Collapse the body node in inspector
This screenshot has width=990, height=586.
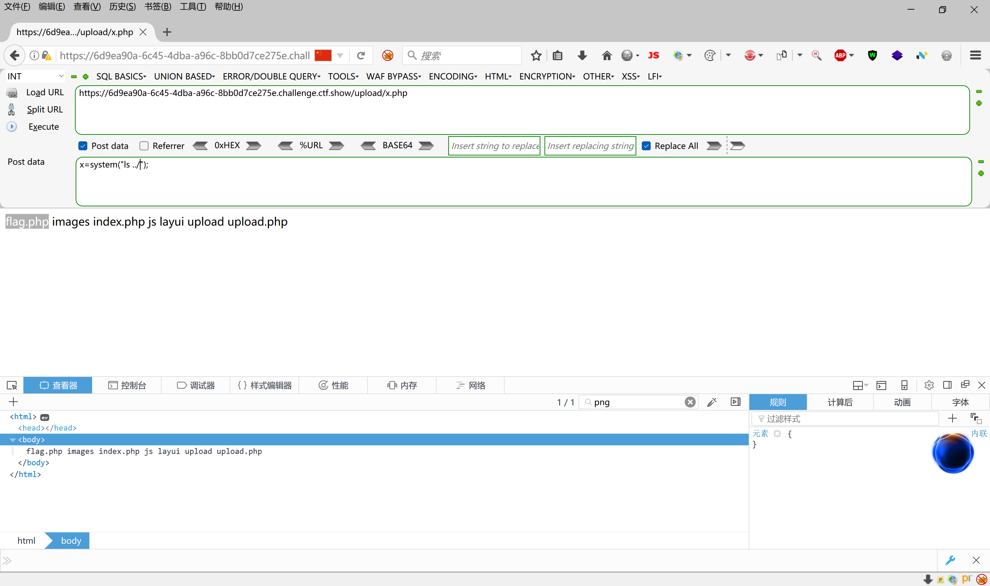[x=13, y=440]
